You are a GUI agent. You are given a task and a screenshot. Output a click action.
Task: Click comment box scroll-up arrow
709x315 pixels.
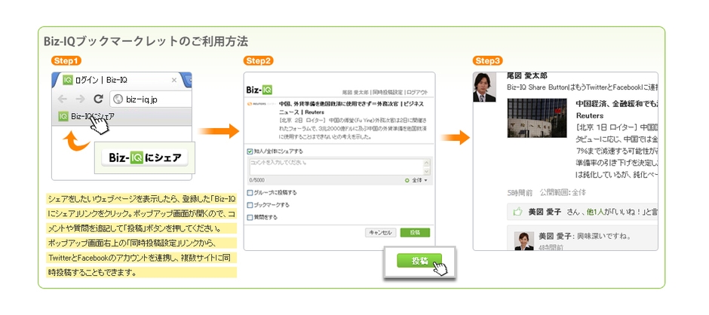(x=426, y=162)
